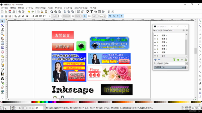202x113 pixels.
Task: Select the Pencil freehand tool
Action: pyautogui.click(x=2, y=65)
